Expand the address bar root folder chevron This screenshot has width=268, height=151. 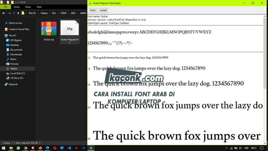[x=26, y=13]
